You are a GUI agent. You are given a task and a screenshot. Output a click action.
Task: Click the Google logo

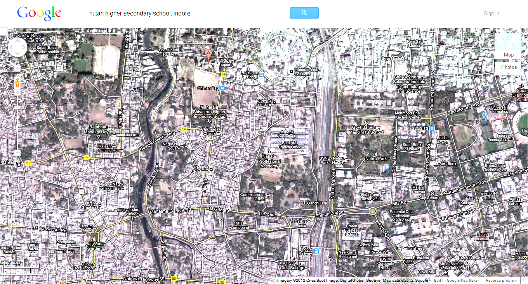39,14
